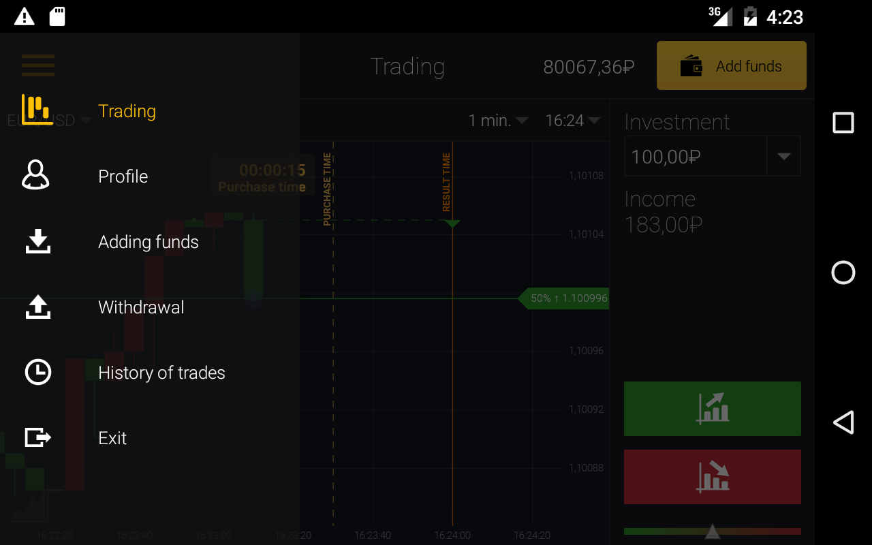Choose Exit from the side menu
The height and width of the screenshot is (545, 872).
coord(150,437)
